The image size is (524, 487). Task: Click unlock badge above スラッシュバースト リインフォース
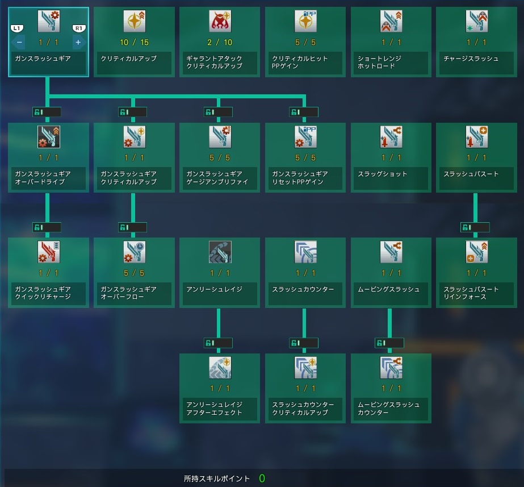point(475,227)
